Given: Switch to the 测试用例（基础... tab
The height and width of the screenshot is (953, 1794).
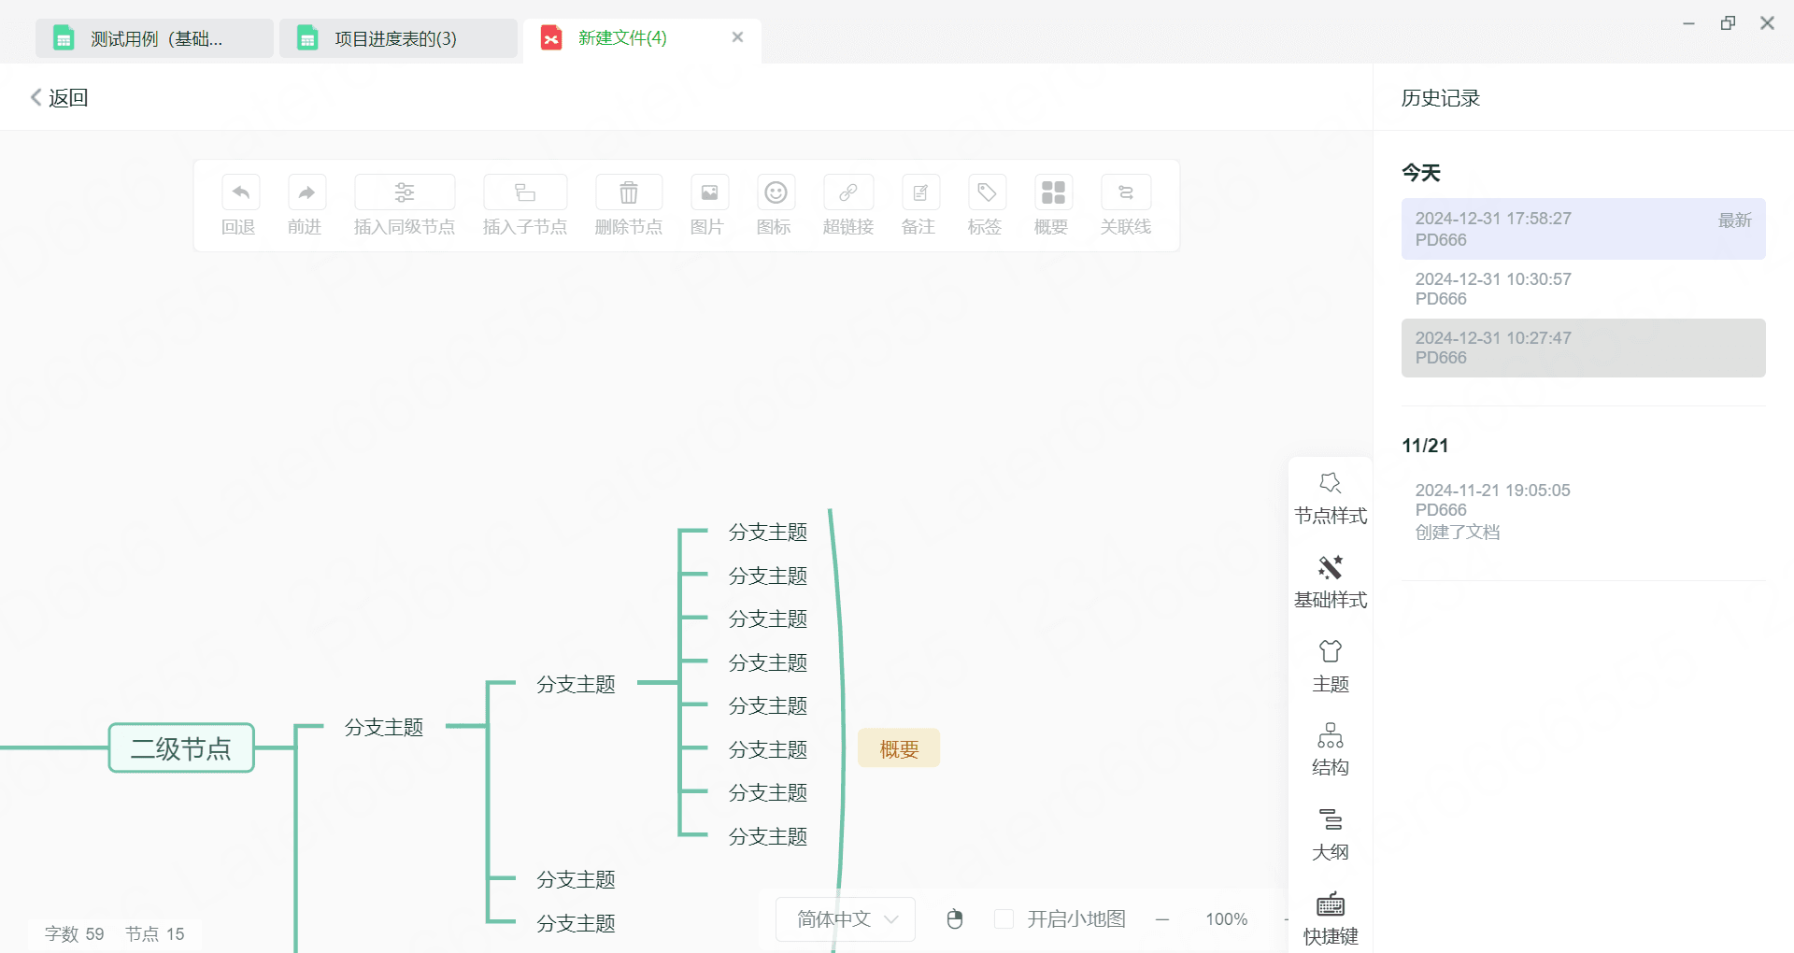Looking at the screenshot, I should pyautogui.click(x=154, y=38).
